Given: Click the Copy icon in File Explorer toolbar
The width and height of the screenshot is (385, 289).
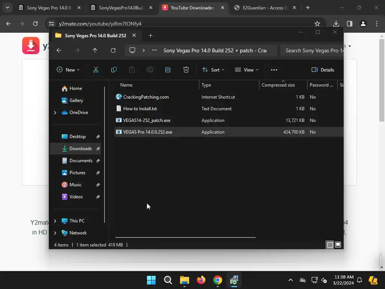Looking at the screenshot, I should [114, 70].
